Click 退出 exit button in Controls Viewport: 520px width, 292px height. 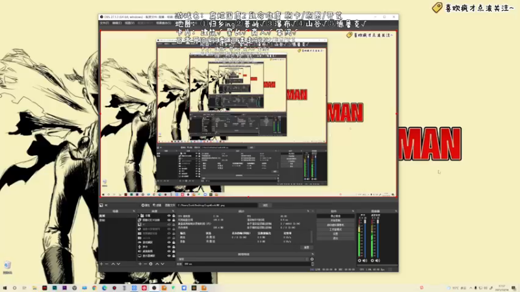[x=335, y=238]
